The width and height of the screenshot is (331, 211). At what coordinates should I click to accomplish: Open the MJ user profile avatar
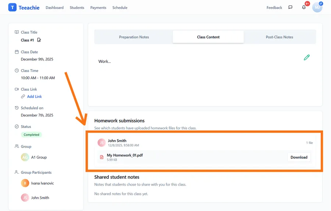[x=317, y=7]
